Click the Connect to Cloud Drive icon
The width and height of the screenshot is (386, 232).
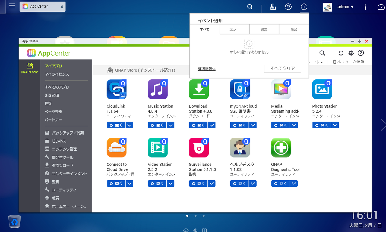click(117, 148)
